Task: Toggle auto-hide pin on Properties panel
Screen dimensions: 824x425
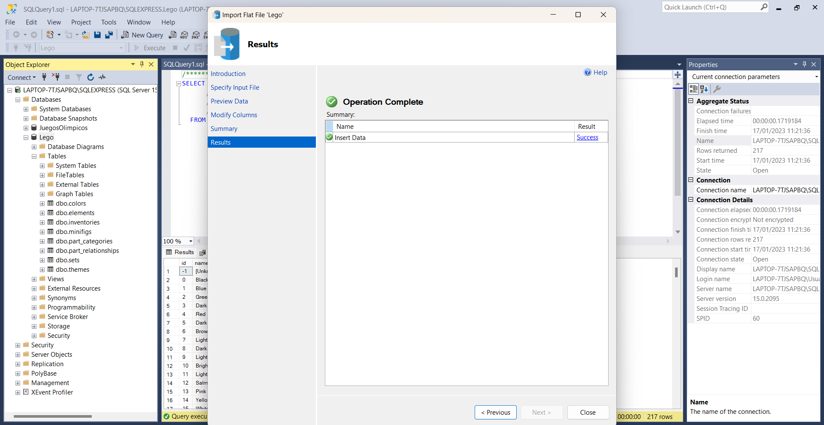Action: coord(804,64)
